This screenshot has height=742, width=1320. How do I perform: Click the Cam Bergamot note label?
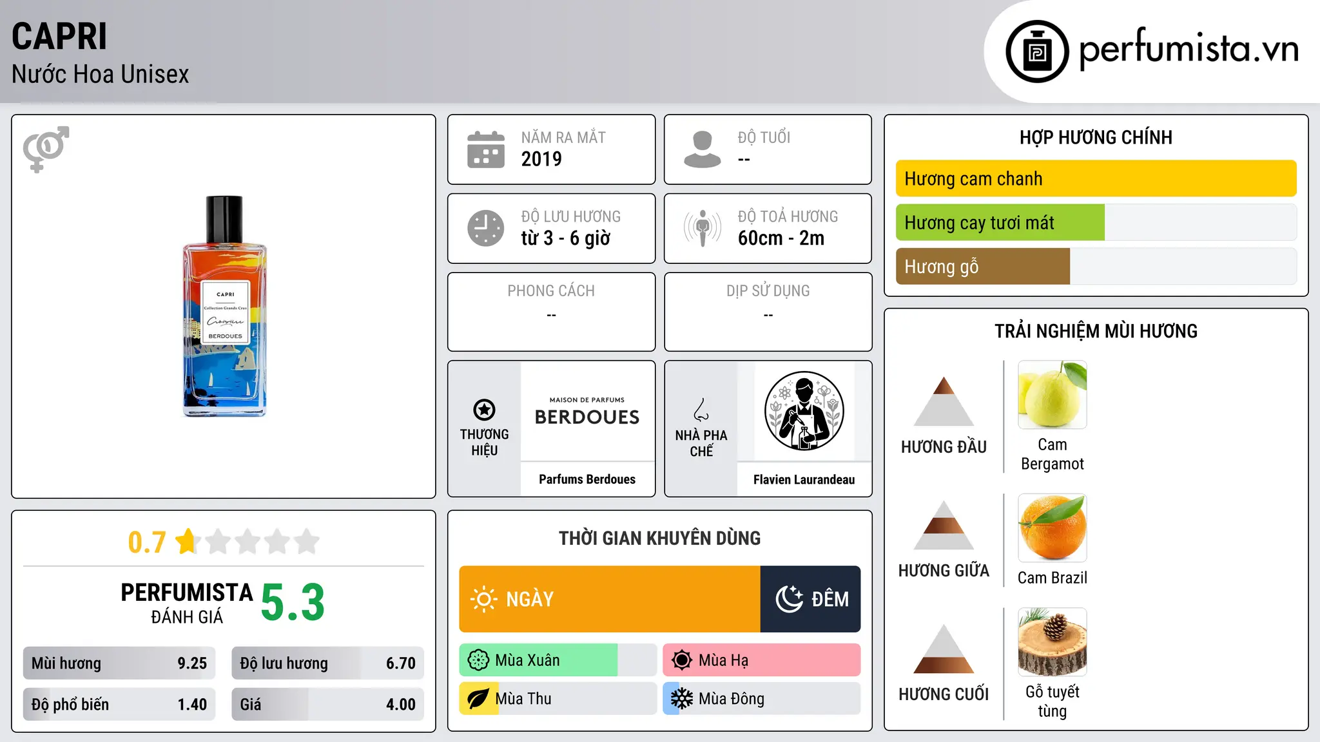coord(1053,454)
